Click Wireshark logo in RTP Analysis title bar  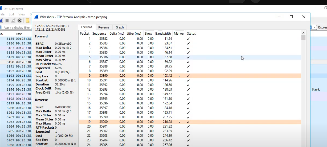(x=37, y=17)
